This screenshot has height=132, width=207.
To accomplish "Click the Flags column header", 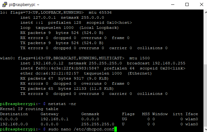I will pyautogui.click(x=128, y=114).
